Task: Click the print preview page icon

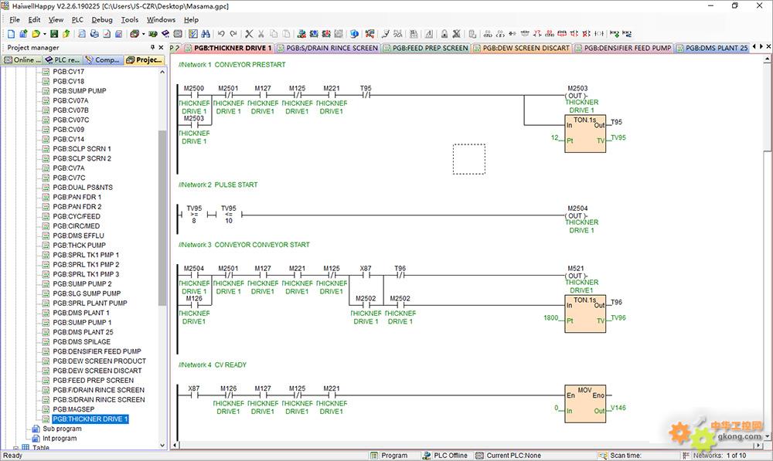Action: click(x=83, y=34)
